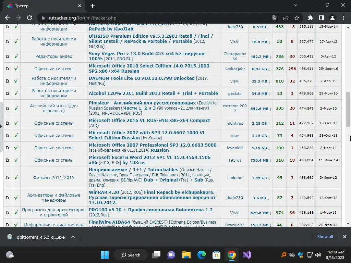Open Microsoft Office 2007 with SP3 topic
Screen dimensions: 351x263
point(147,135)
